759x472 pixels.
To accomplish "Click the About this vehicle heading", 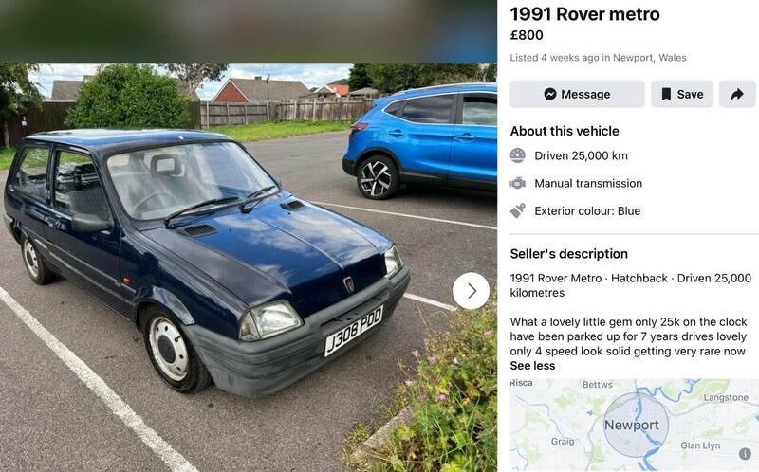I will click(565, 131).
